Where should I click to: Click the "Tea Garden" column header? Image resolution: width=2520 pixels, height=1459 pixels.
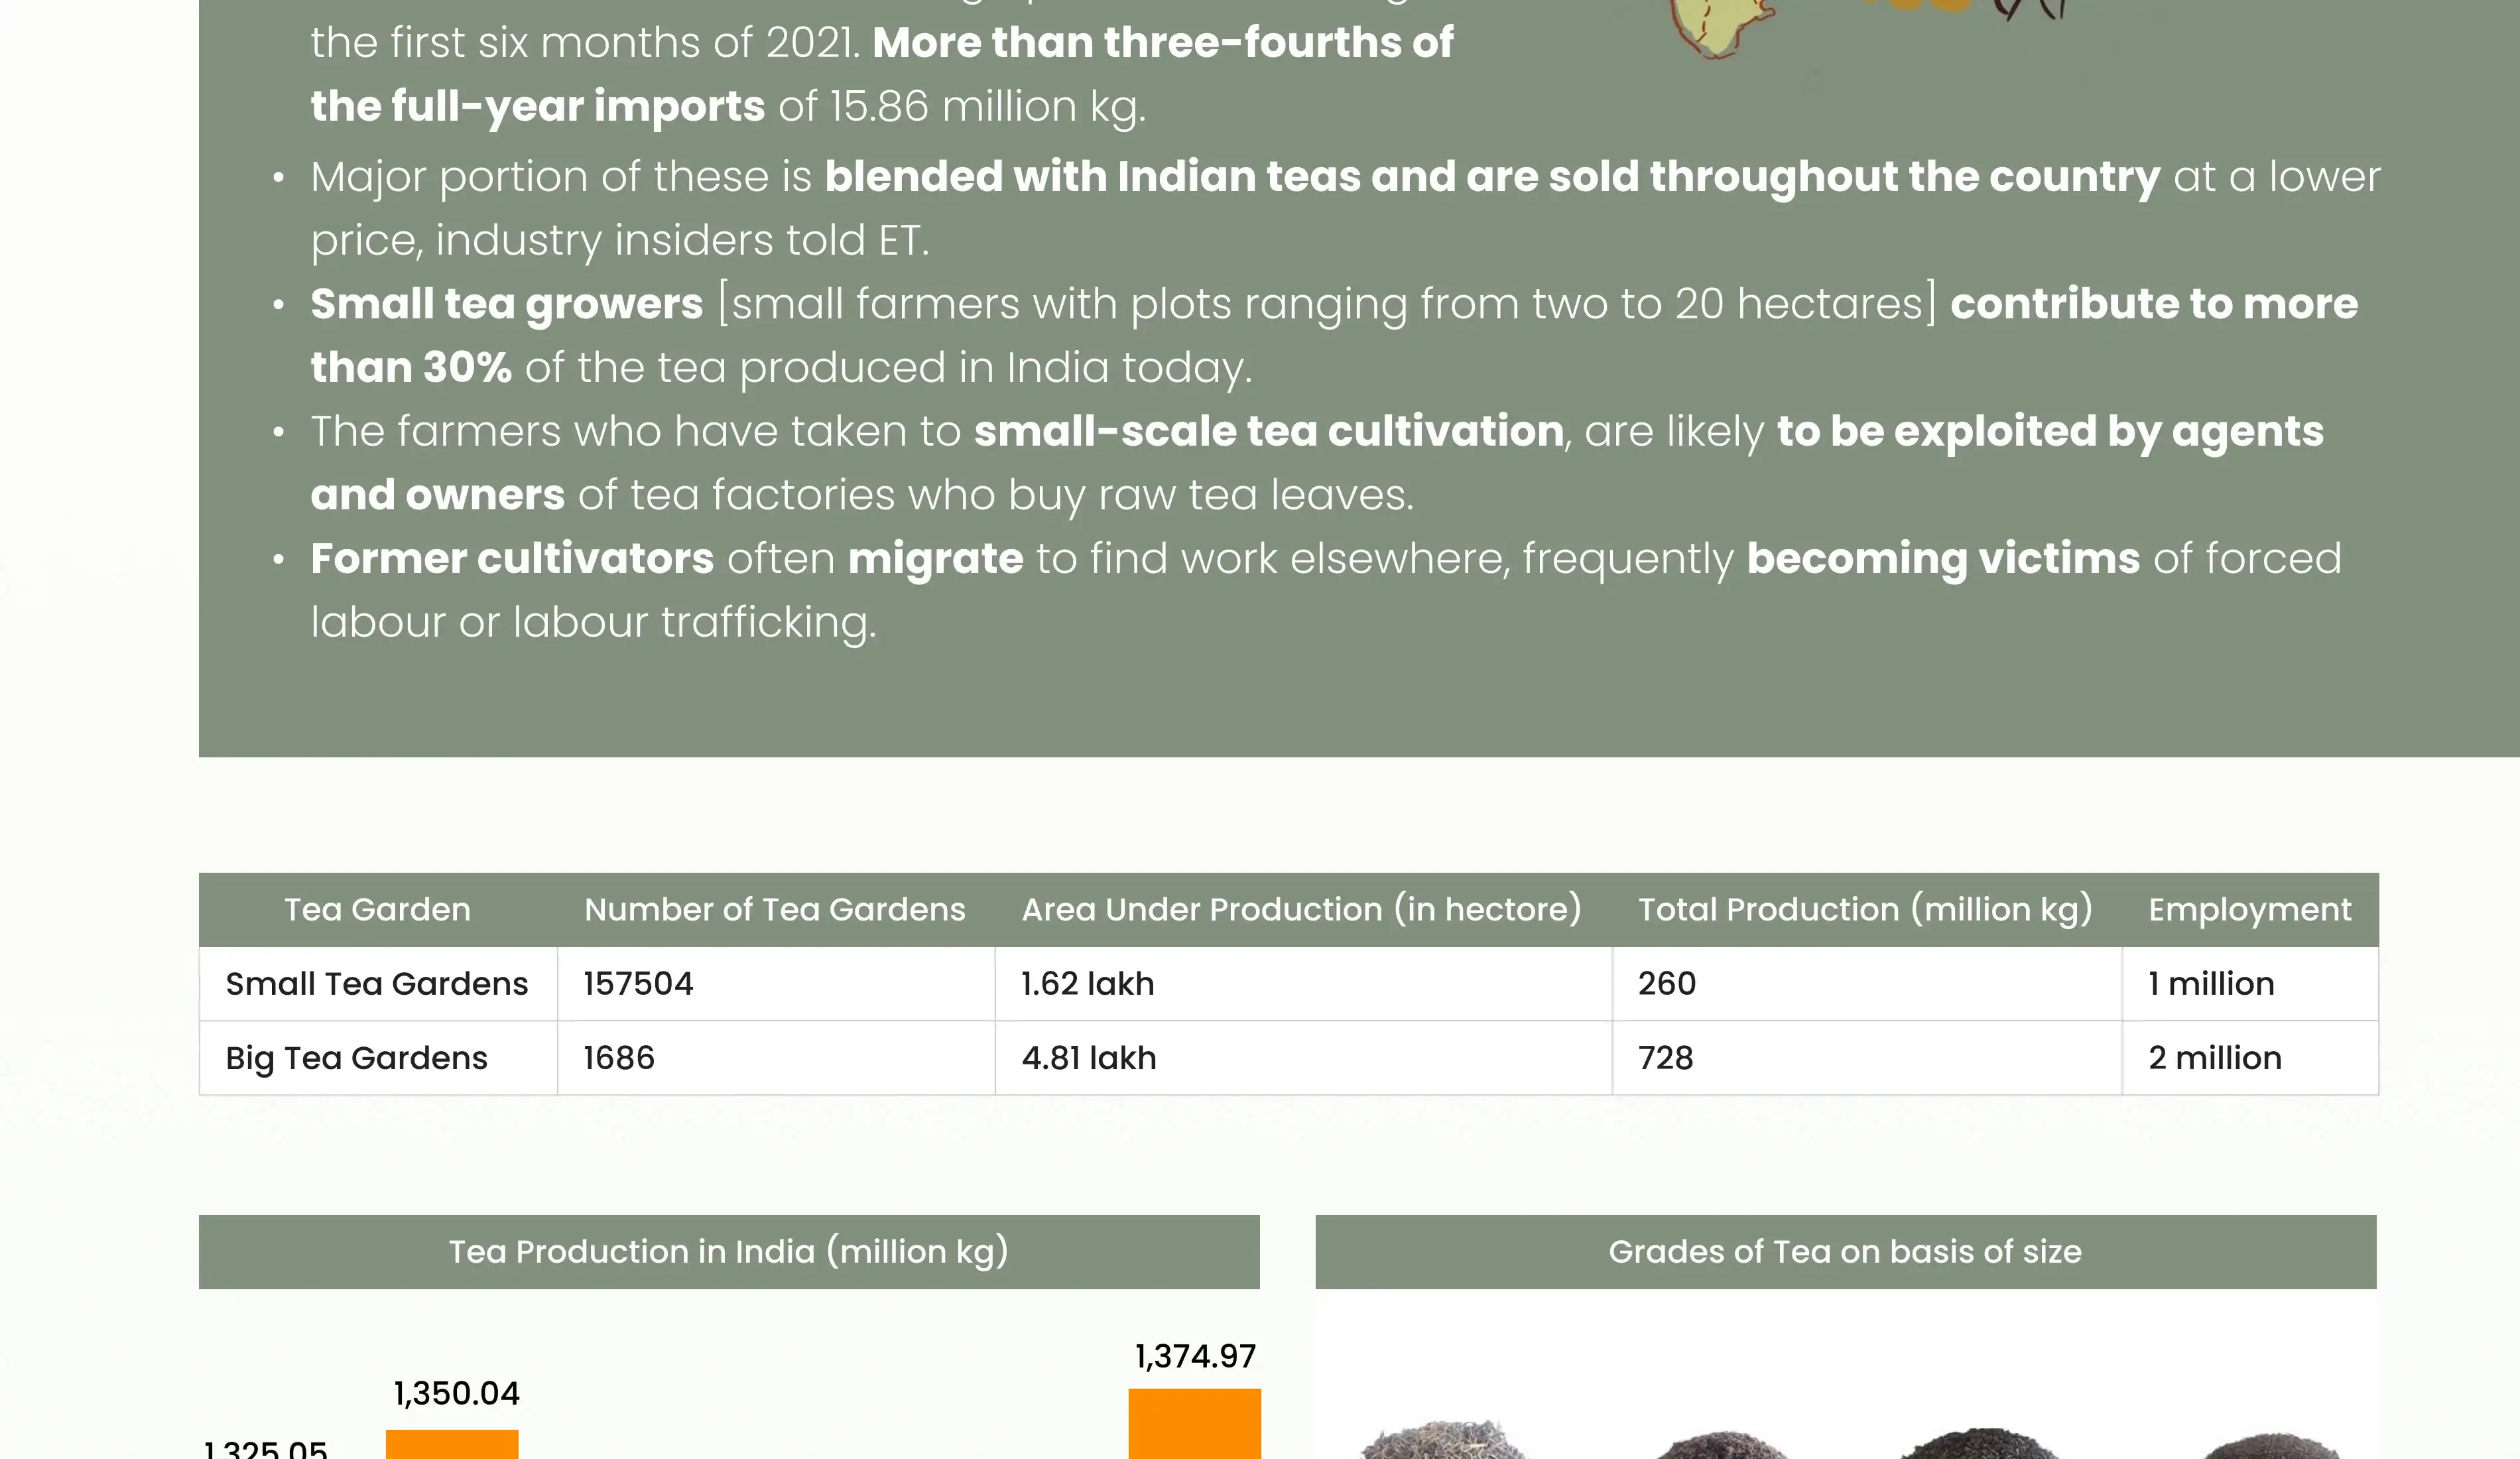click(377, 909)
